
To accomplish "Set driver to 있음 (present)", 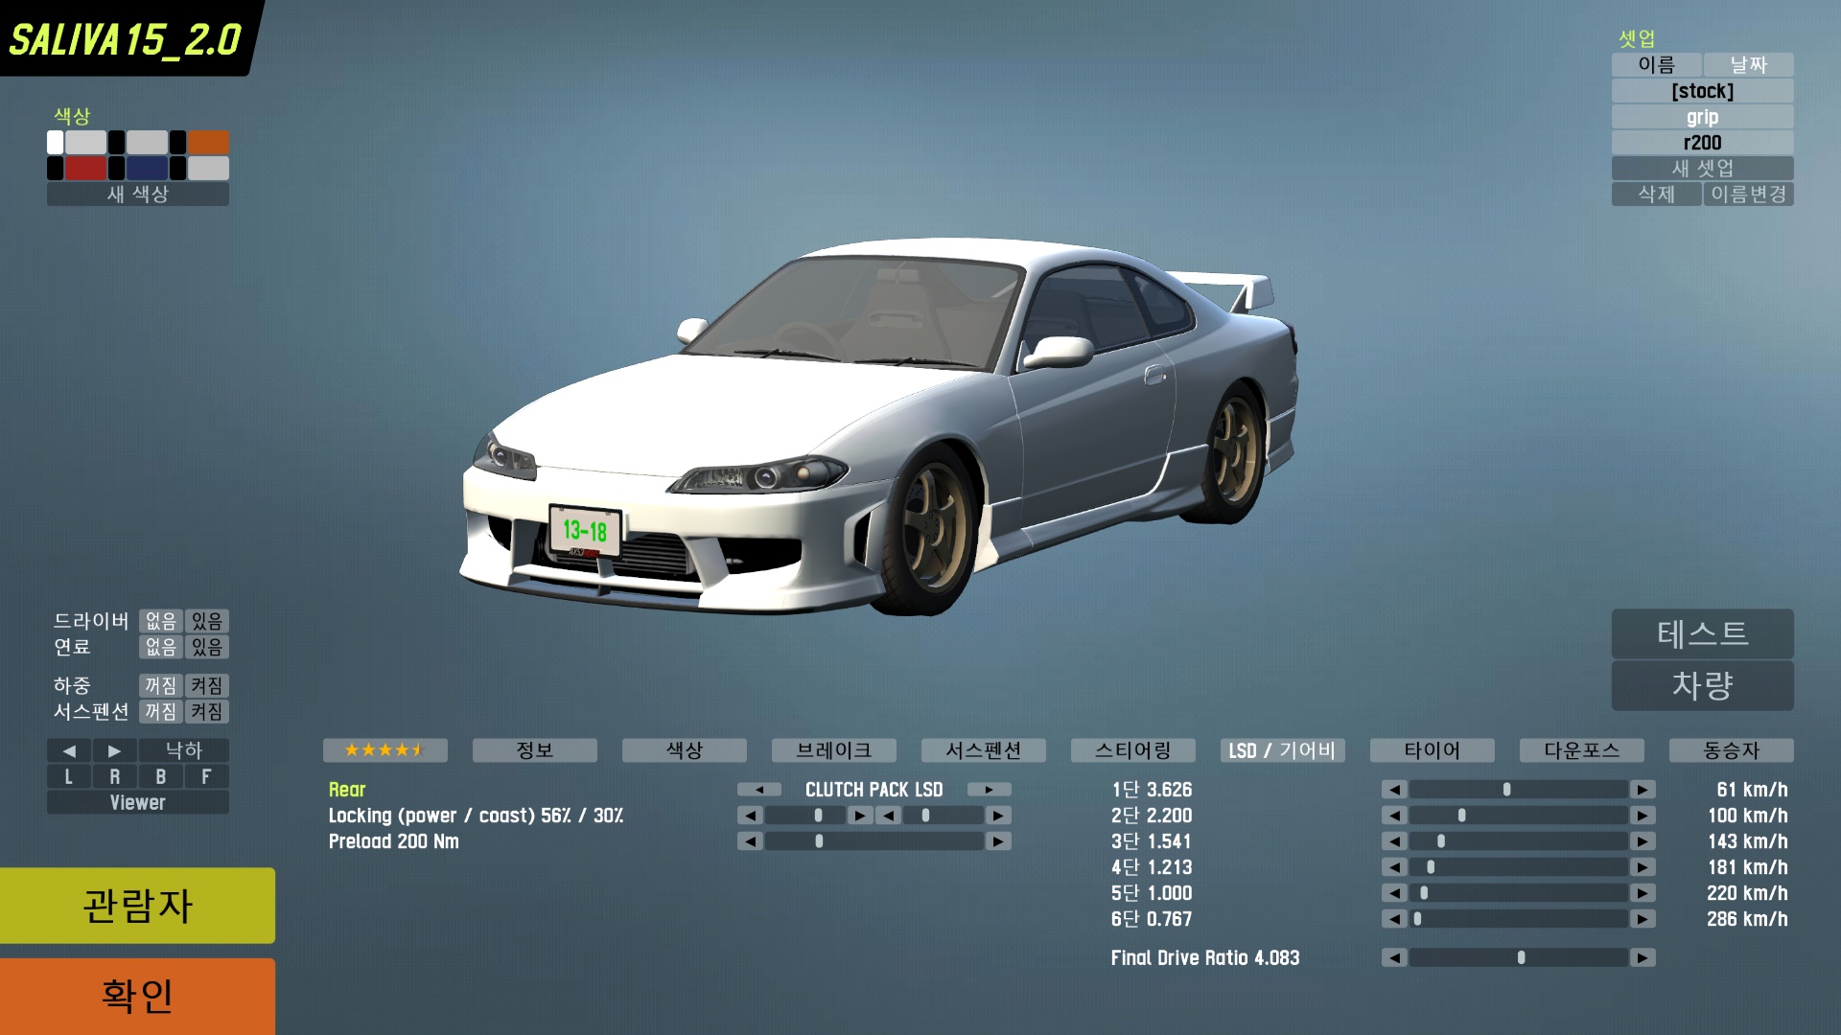I will click(206, 621).
